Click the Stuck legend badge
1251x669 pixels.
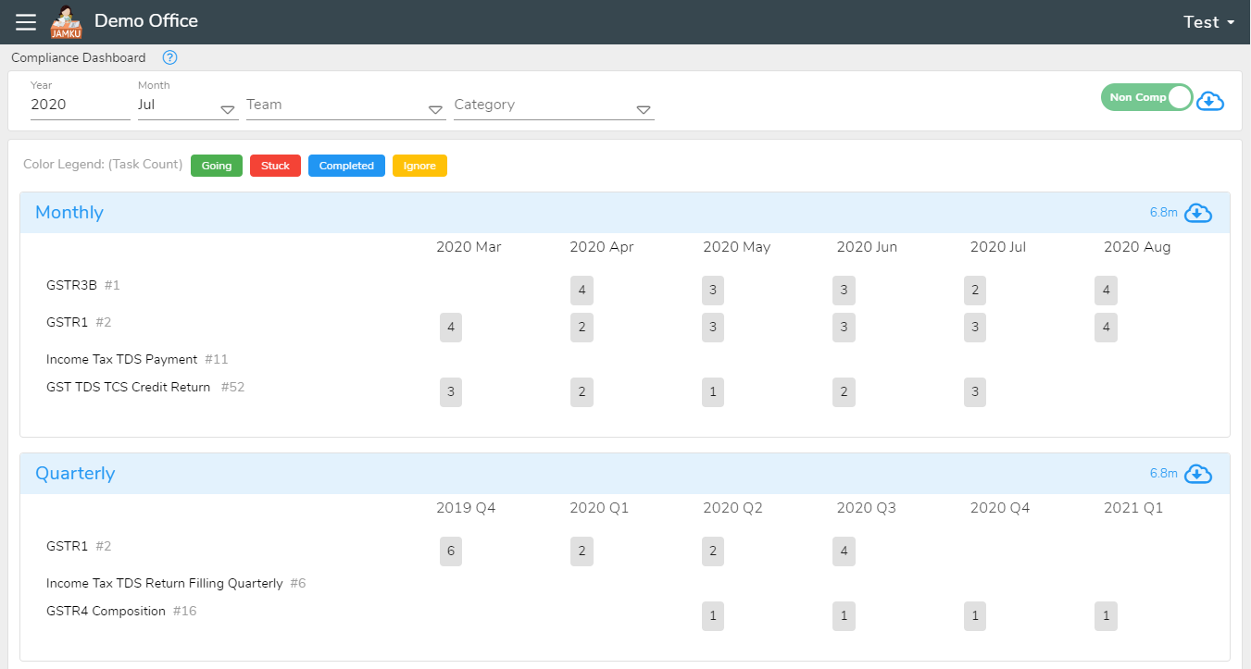[275, 166]
